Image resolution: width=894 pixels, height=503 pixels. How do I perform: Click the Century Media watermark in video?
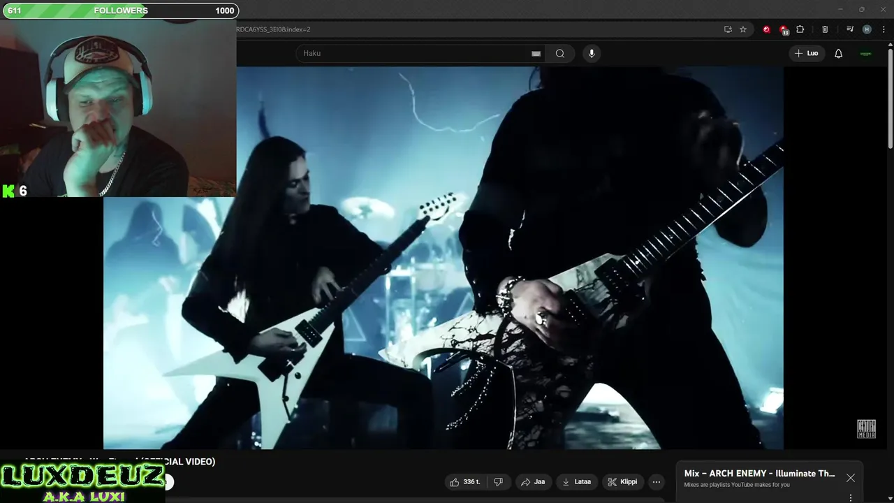pos(866,429)
